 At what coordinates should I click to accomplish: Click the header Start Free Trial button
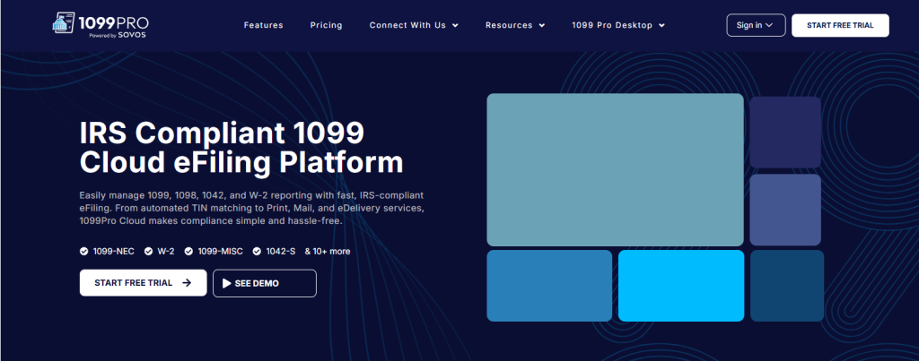tap(839, 25)
